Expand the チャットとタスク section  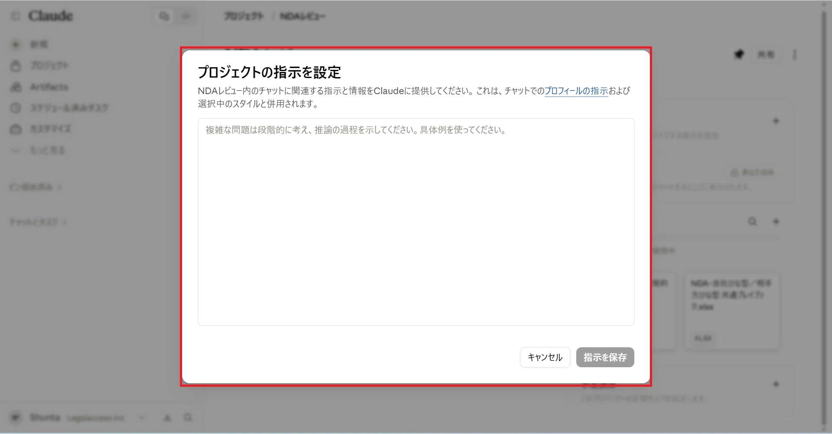[x=38, y=222]
